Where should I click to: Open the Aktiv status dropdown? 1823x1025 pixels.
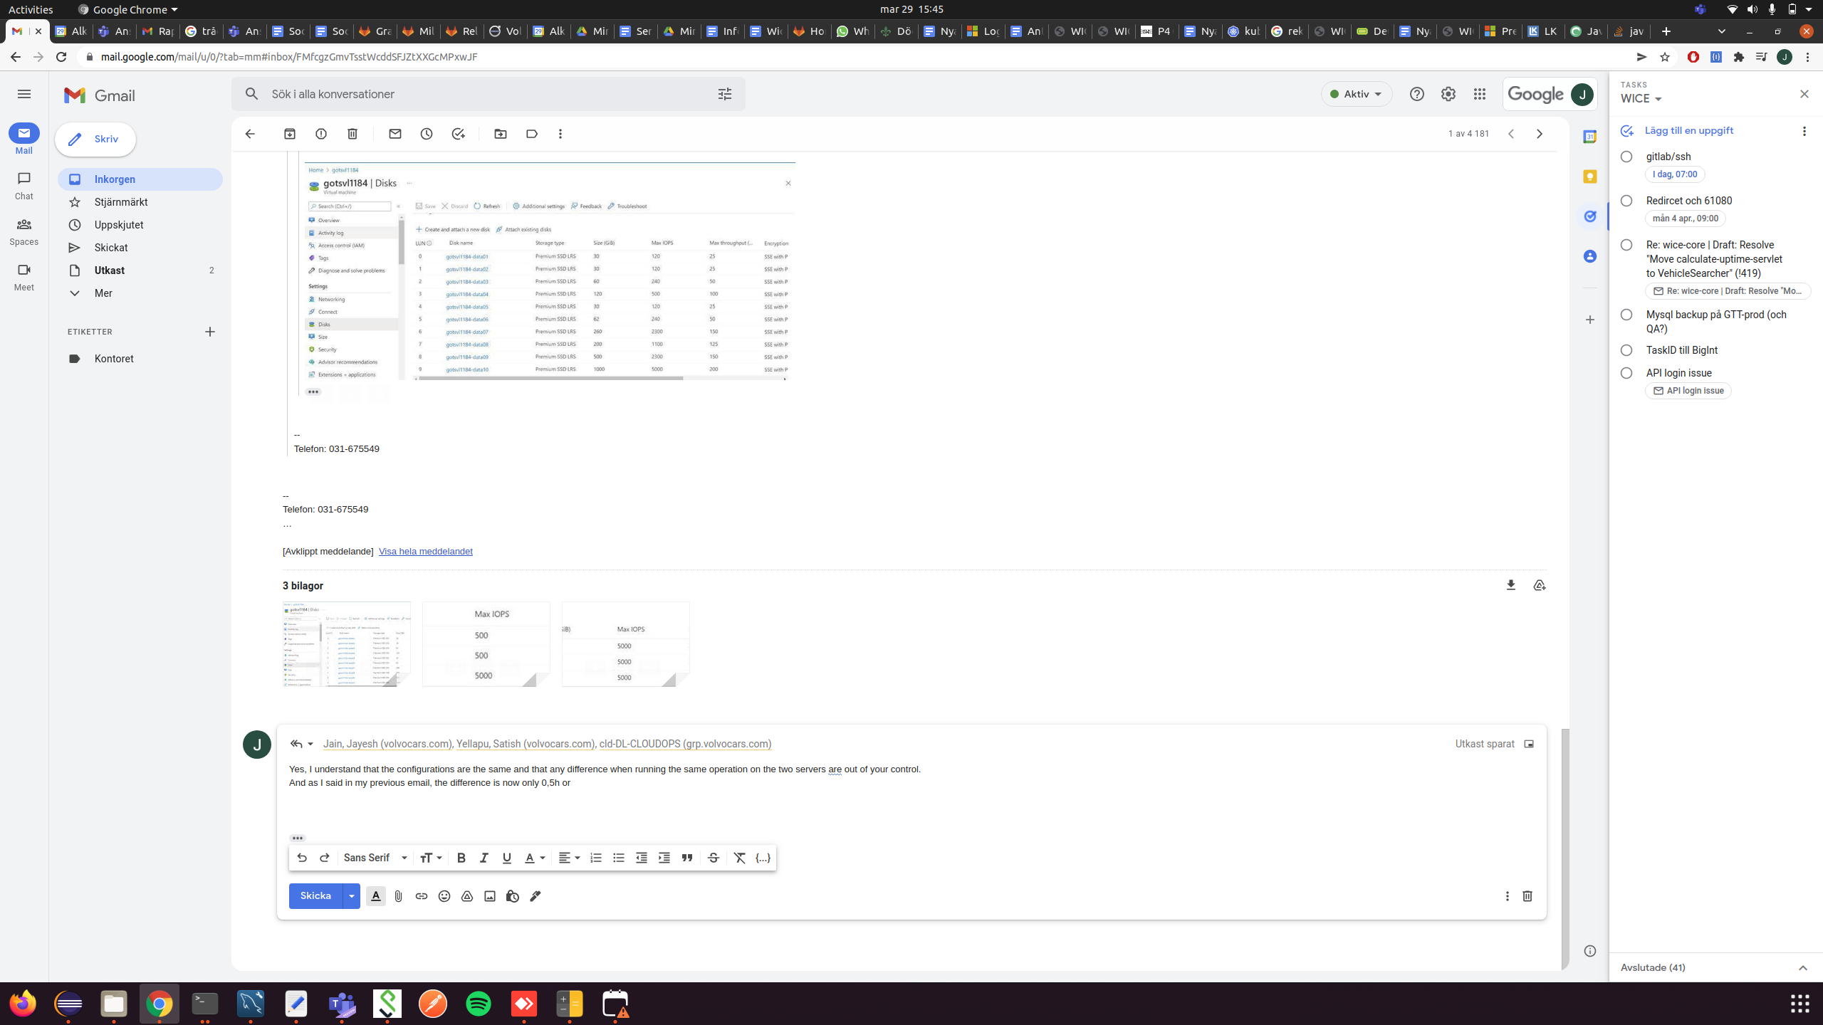coord(1356,94)
